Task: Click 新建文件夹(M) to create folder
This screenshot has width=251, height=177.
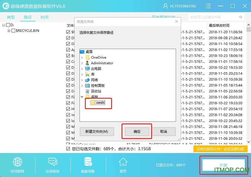Action: [97, 131]
